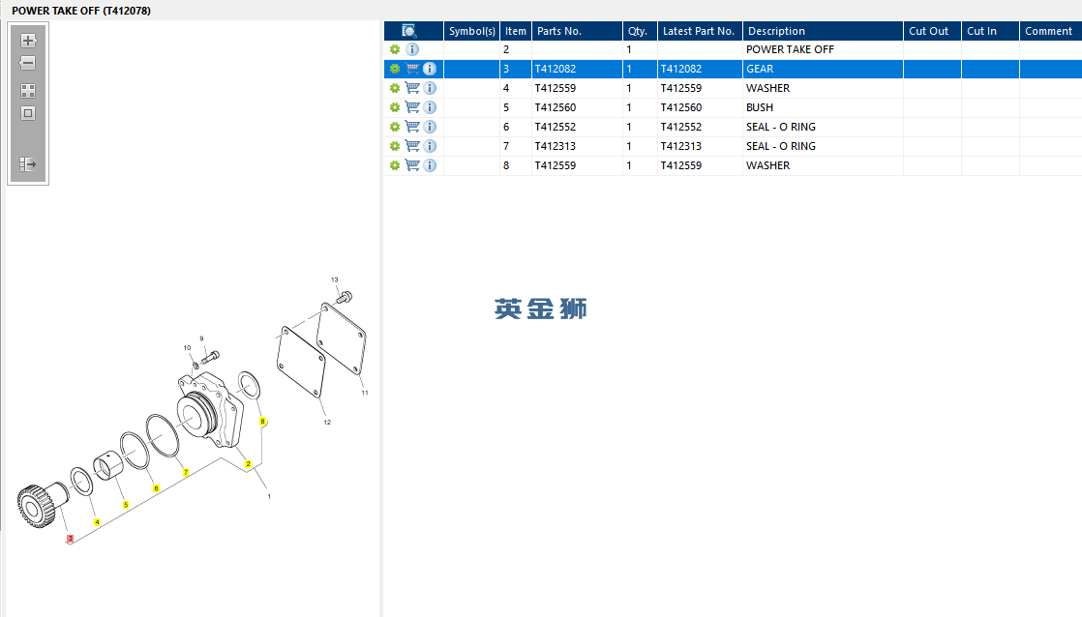
Task: Click the four-squares grid view icon
Action: coord(28,91)
